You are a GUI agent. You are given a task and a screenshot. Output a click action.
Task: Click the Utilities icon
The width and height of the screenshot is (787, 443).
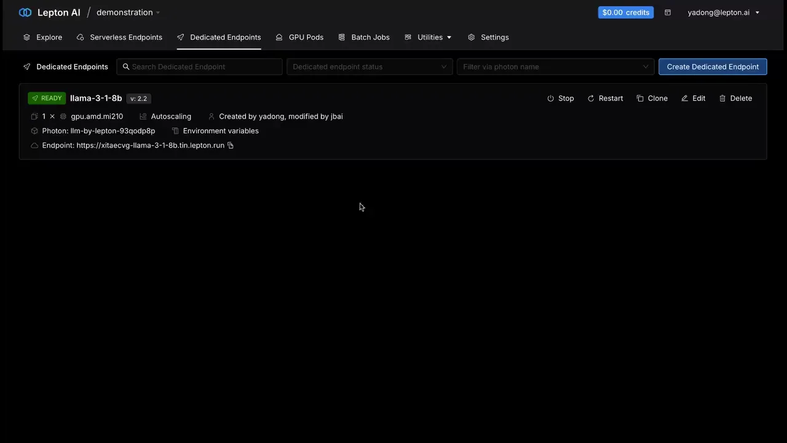pyautogui.click(x=408, y=37)
